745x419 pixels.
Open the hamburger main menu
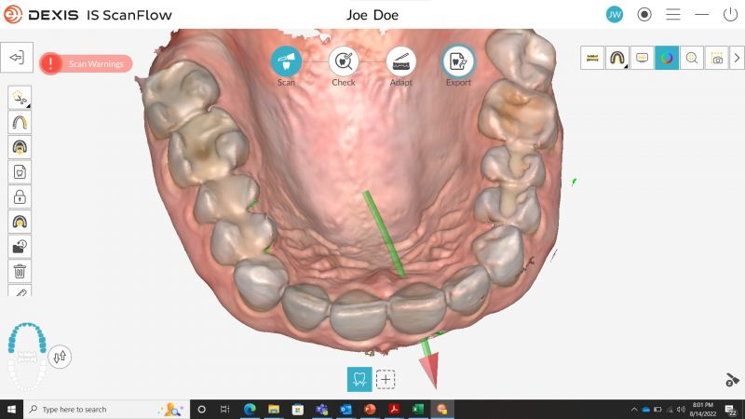pyautogui.click(x=673, y=15)
